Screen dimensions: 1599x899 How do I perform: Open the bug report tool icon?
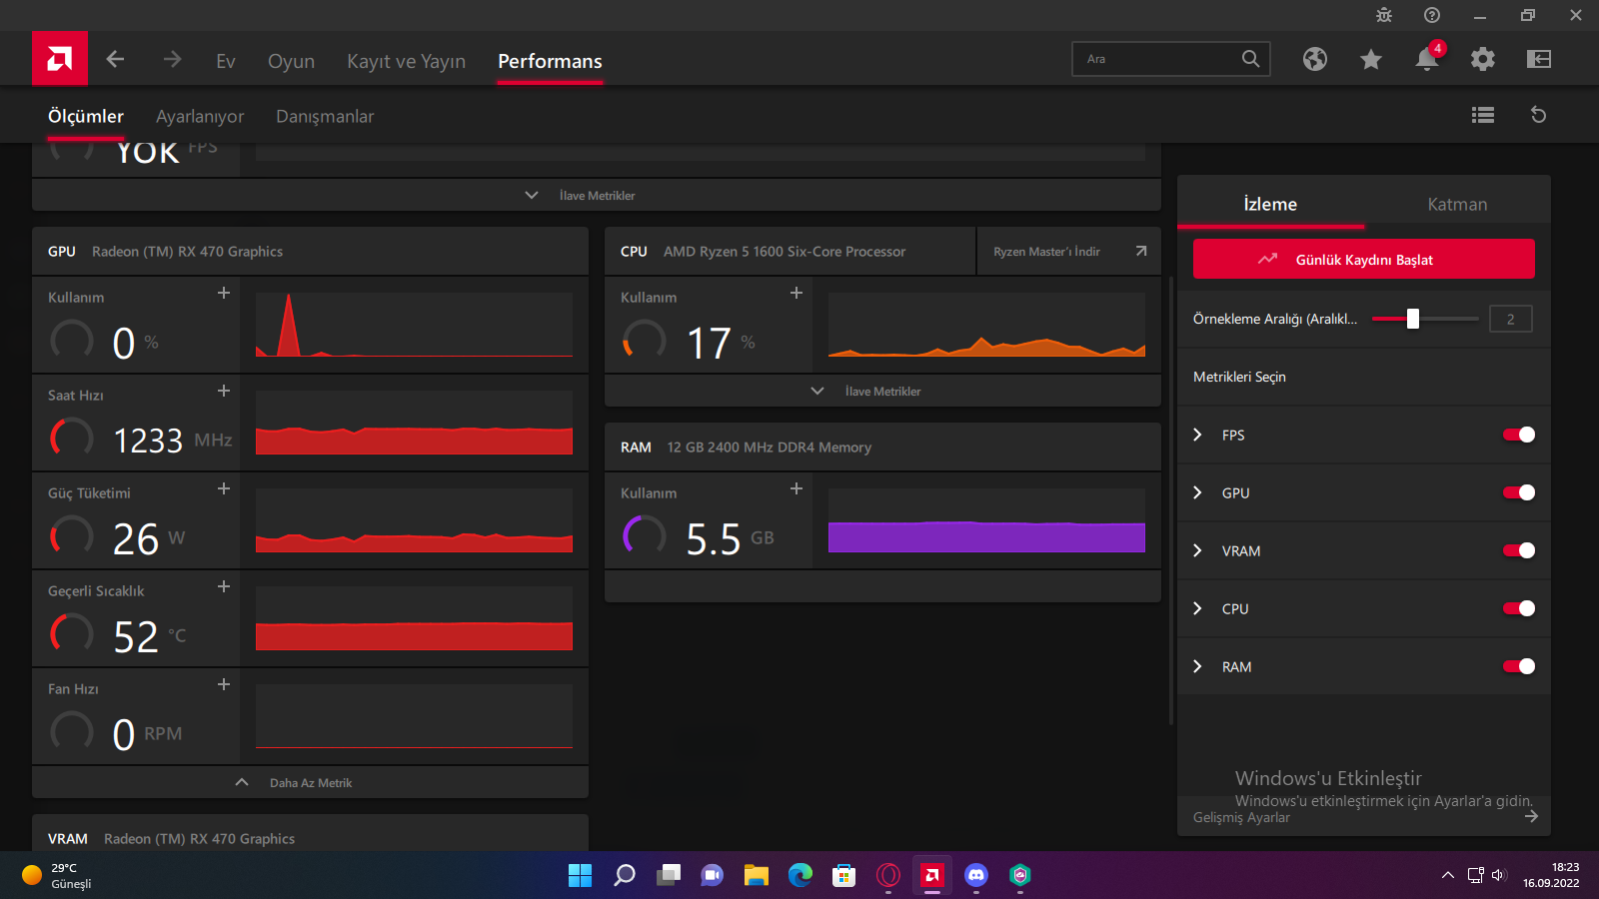click(1384, 15)
